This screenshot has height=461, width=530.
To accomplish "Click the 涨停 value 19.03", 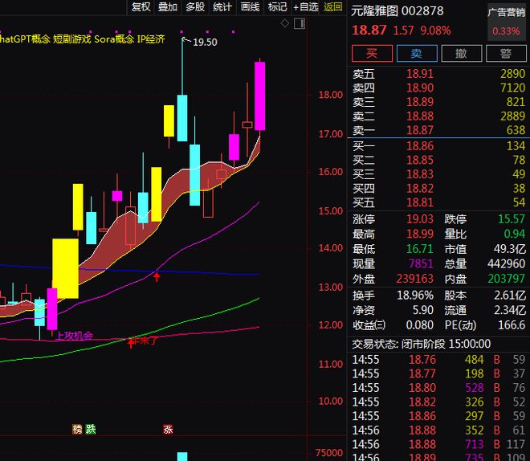I will 420,219.
